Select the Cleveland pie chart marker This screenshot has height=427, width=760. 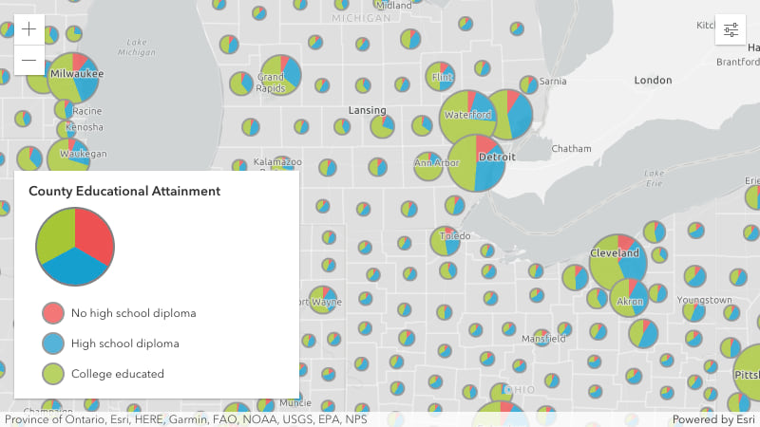(618, 263)
